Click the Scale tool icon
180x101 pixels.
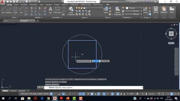coord(36,14)
